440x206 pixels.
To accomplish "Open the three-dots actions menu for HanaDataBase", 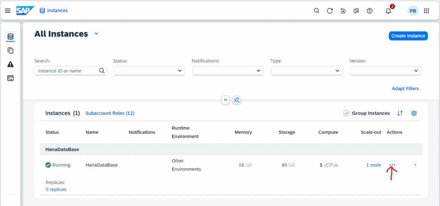I will coord(392,165).
